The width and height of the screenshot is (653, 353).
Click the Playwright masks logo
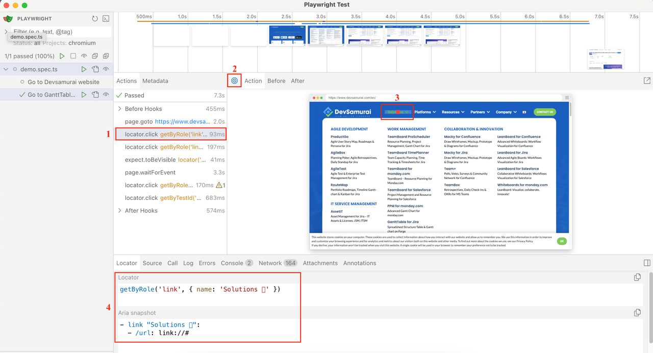8,18
